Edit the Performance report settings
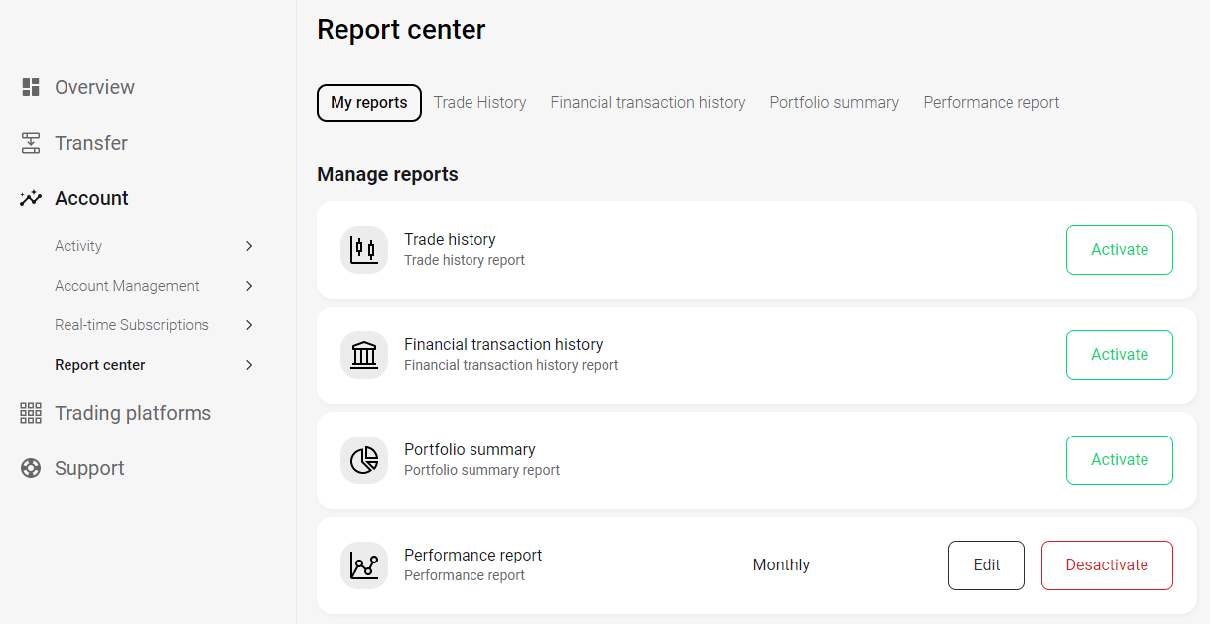The image size is (1210, 624). tap(987, 565)
